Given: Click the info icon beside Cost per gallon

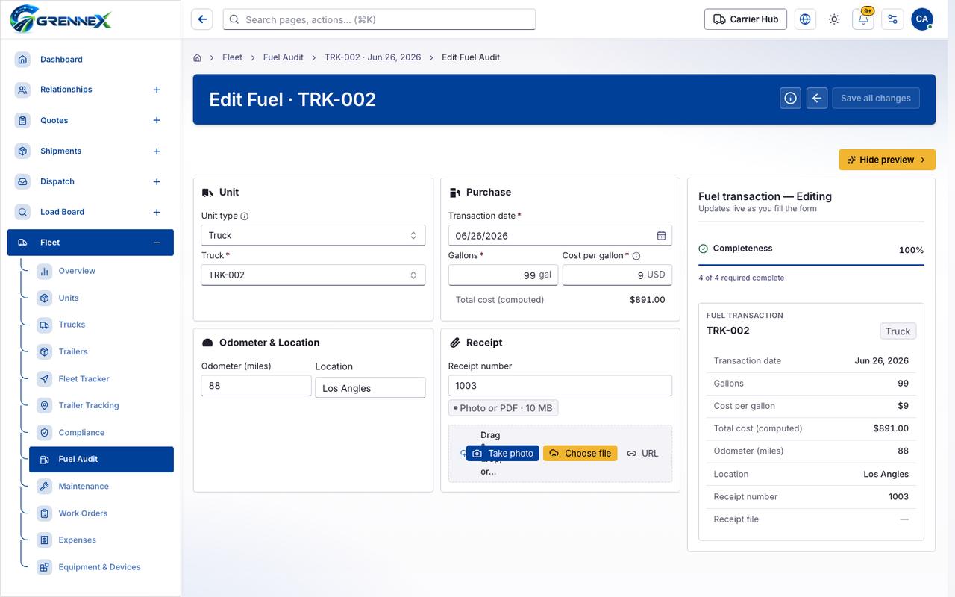Looking at the screenshot, I should pyautogui.click(x=636, y=256).
